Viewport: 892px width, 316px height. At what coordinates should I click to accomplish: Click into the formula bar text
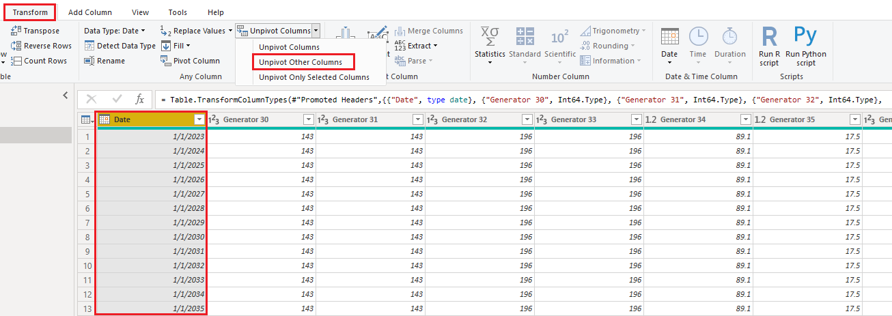pos(523,100)
